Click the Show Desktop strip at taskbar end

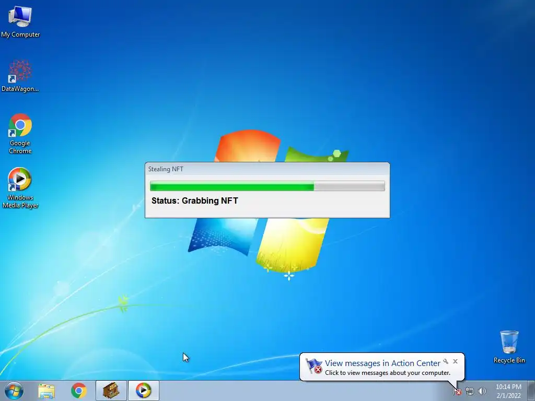531,391
